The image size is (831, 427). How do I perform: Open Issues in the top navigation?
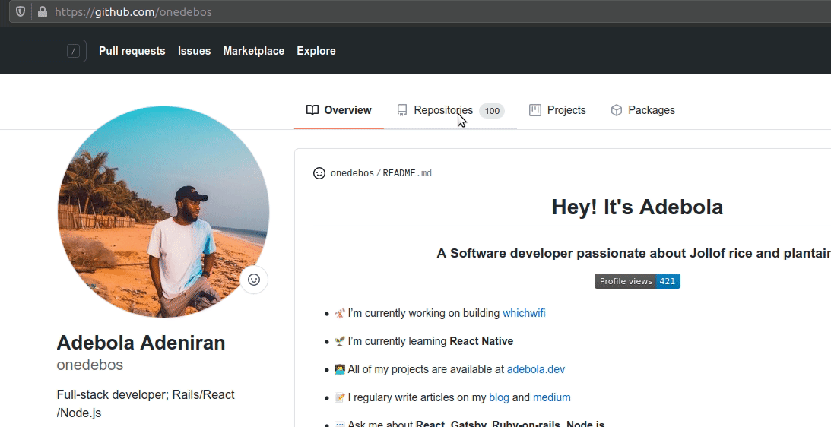click(x=194, y=51)
